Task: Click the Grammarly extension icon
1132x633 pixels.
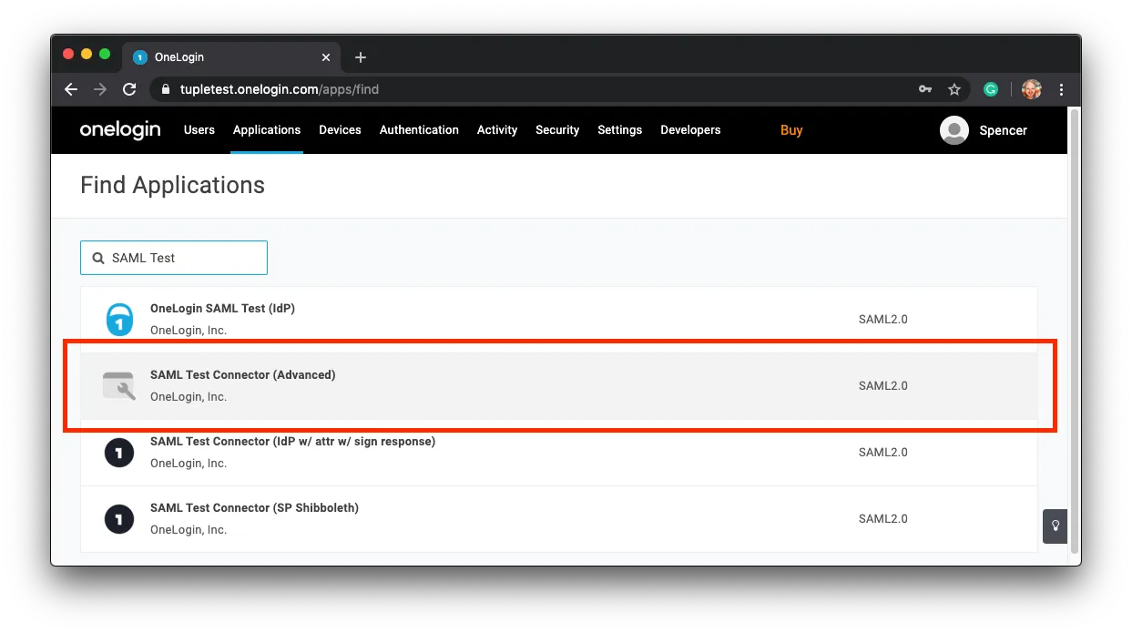Action: [991, 89]
